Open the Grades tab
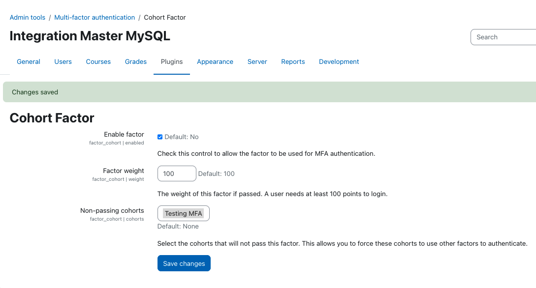Viewport: 536px width, 288px height. click(136, 62)
